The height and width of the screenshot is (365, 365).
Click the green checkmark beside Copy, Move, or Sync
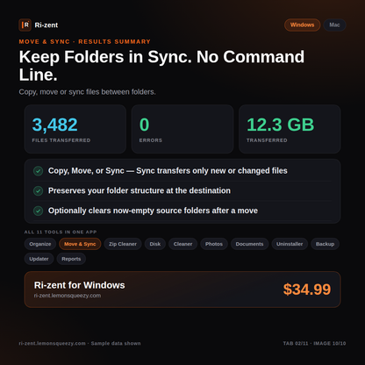tap(39, 171)
